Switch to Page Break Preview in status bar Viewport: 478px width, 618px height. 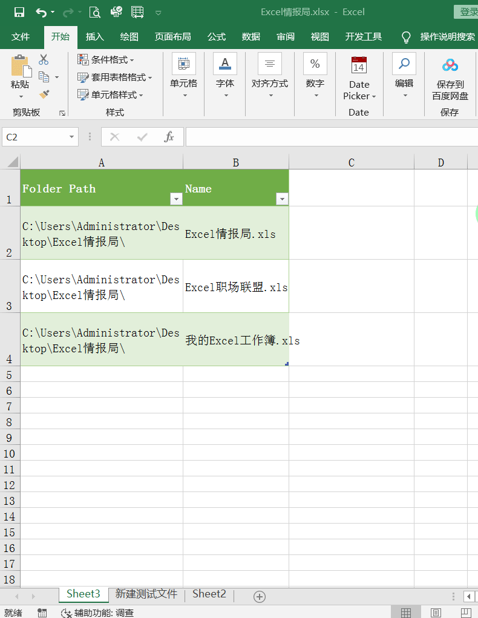465,613
